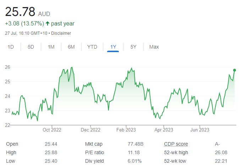Open the Disclaimer link

coord(61,33)
